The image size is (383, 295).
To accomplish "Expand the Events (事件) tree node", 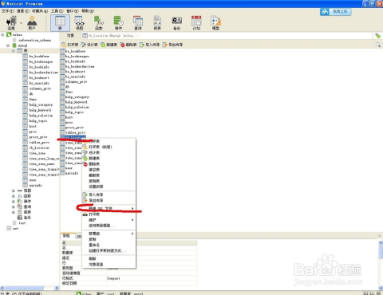I will pos(14,202).
